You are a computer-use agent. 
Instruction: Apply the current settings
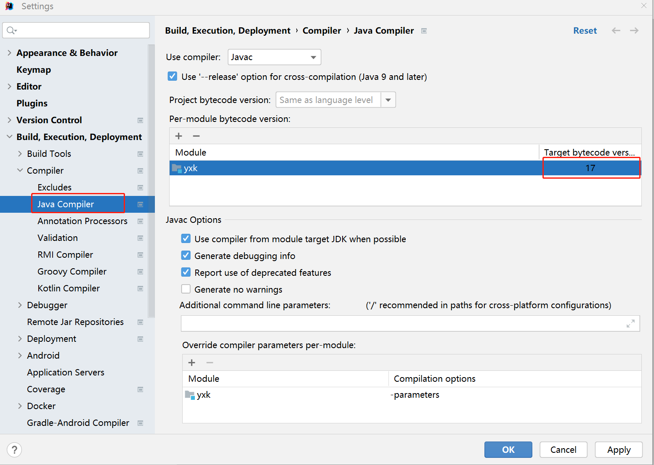point(619,449)
